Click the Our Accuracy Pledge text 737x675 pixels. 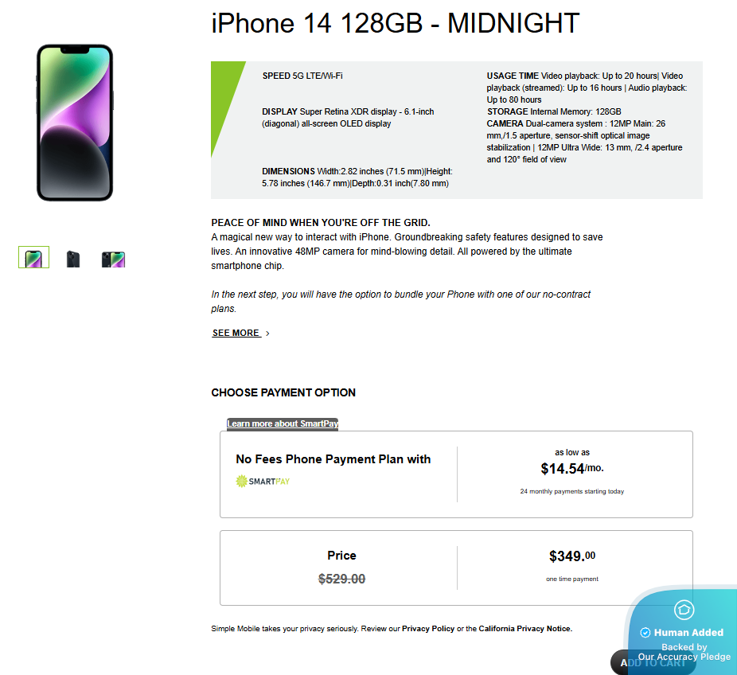684,657
